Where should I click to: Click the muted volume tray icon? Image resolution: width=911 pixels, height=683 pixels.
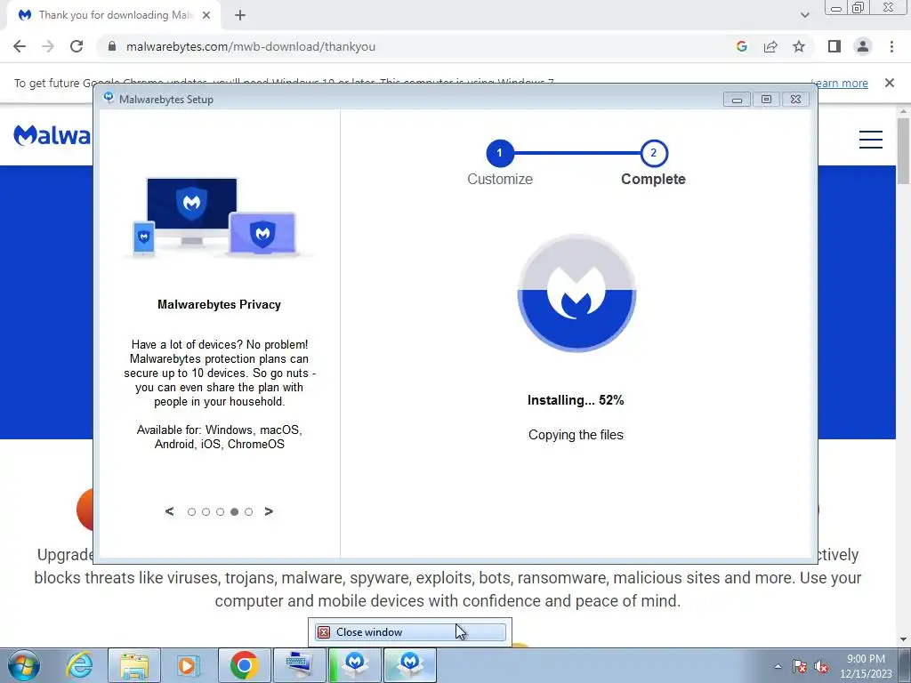coord(821,666)
